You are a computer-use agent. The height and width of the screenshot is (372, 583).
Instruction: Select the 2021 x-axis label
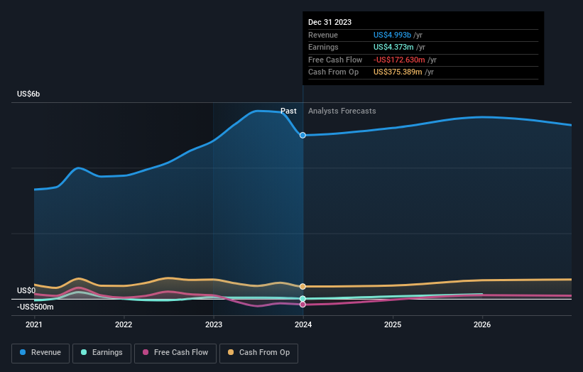coord(34,324)
